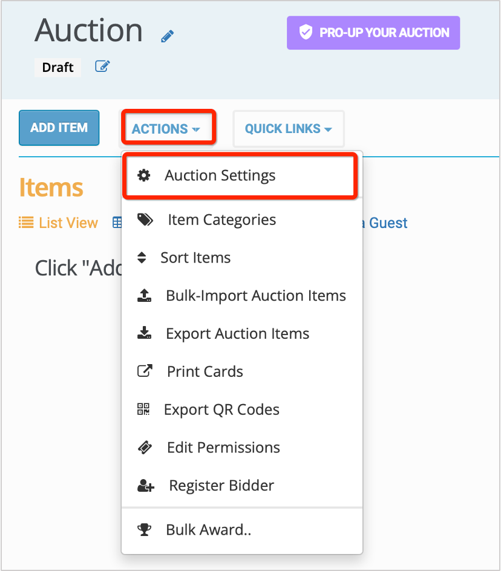Choose Print Cards from the menu
The width and height of the screenshot is (501, 571).
click(205, 372)
